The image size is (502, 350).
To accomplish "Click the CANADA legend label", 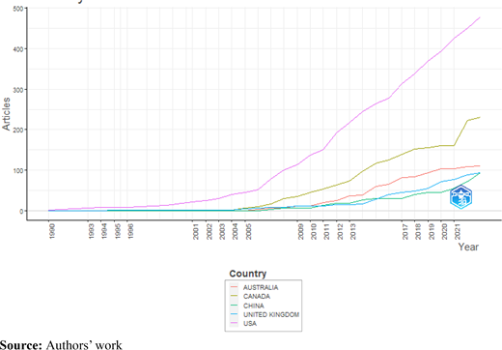I will coord(257,297).
